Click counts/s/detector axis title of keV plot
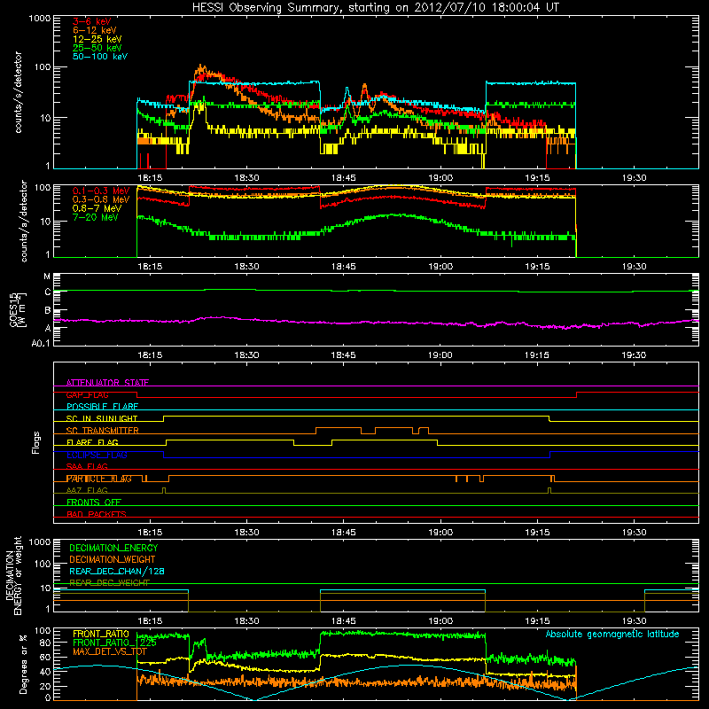This screenshot has height=709, width=709. tap(18, 92)
